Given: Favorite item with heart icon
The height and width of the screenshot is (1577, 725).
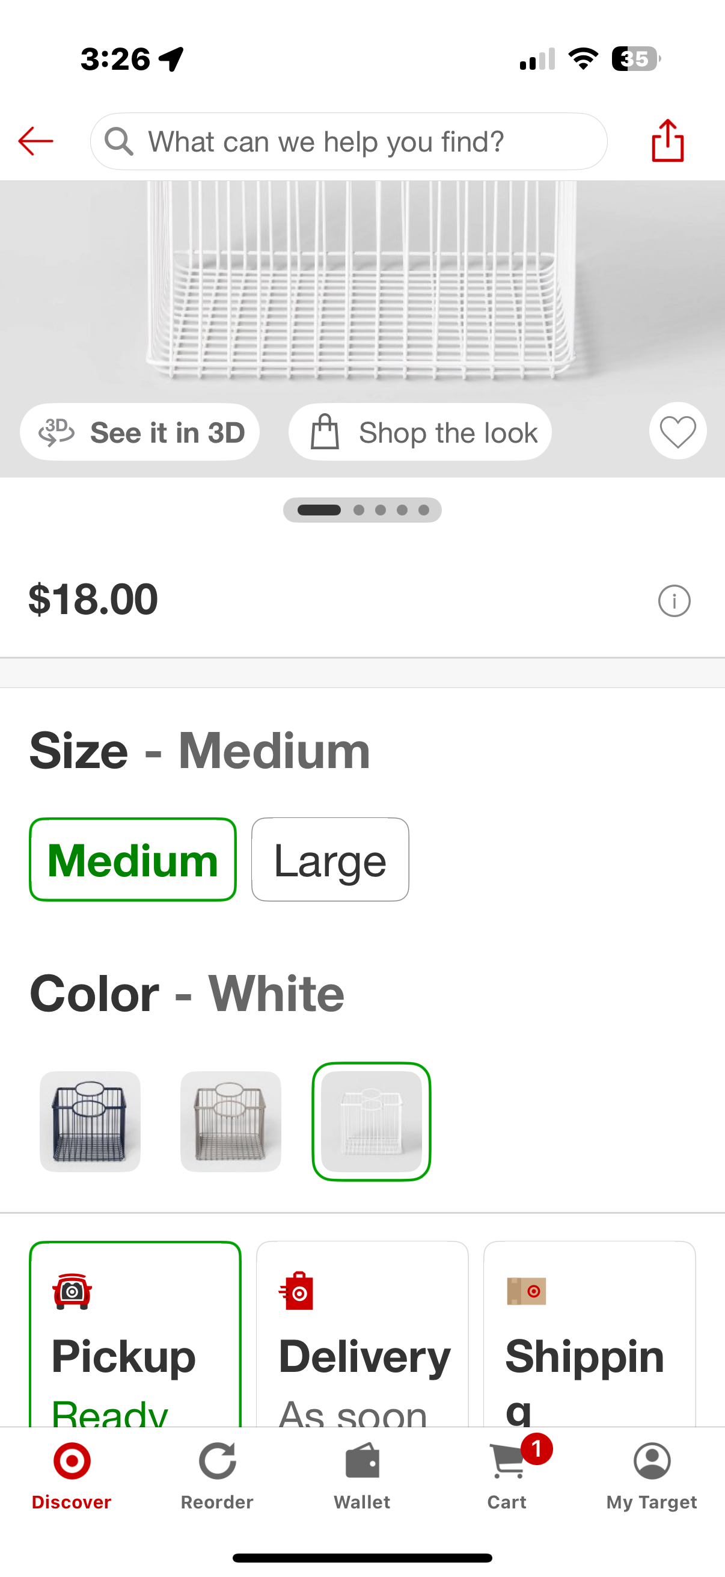Looking at the screenshot, I should [x=678, y=431].
